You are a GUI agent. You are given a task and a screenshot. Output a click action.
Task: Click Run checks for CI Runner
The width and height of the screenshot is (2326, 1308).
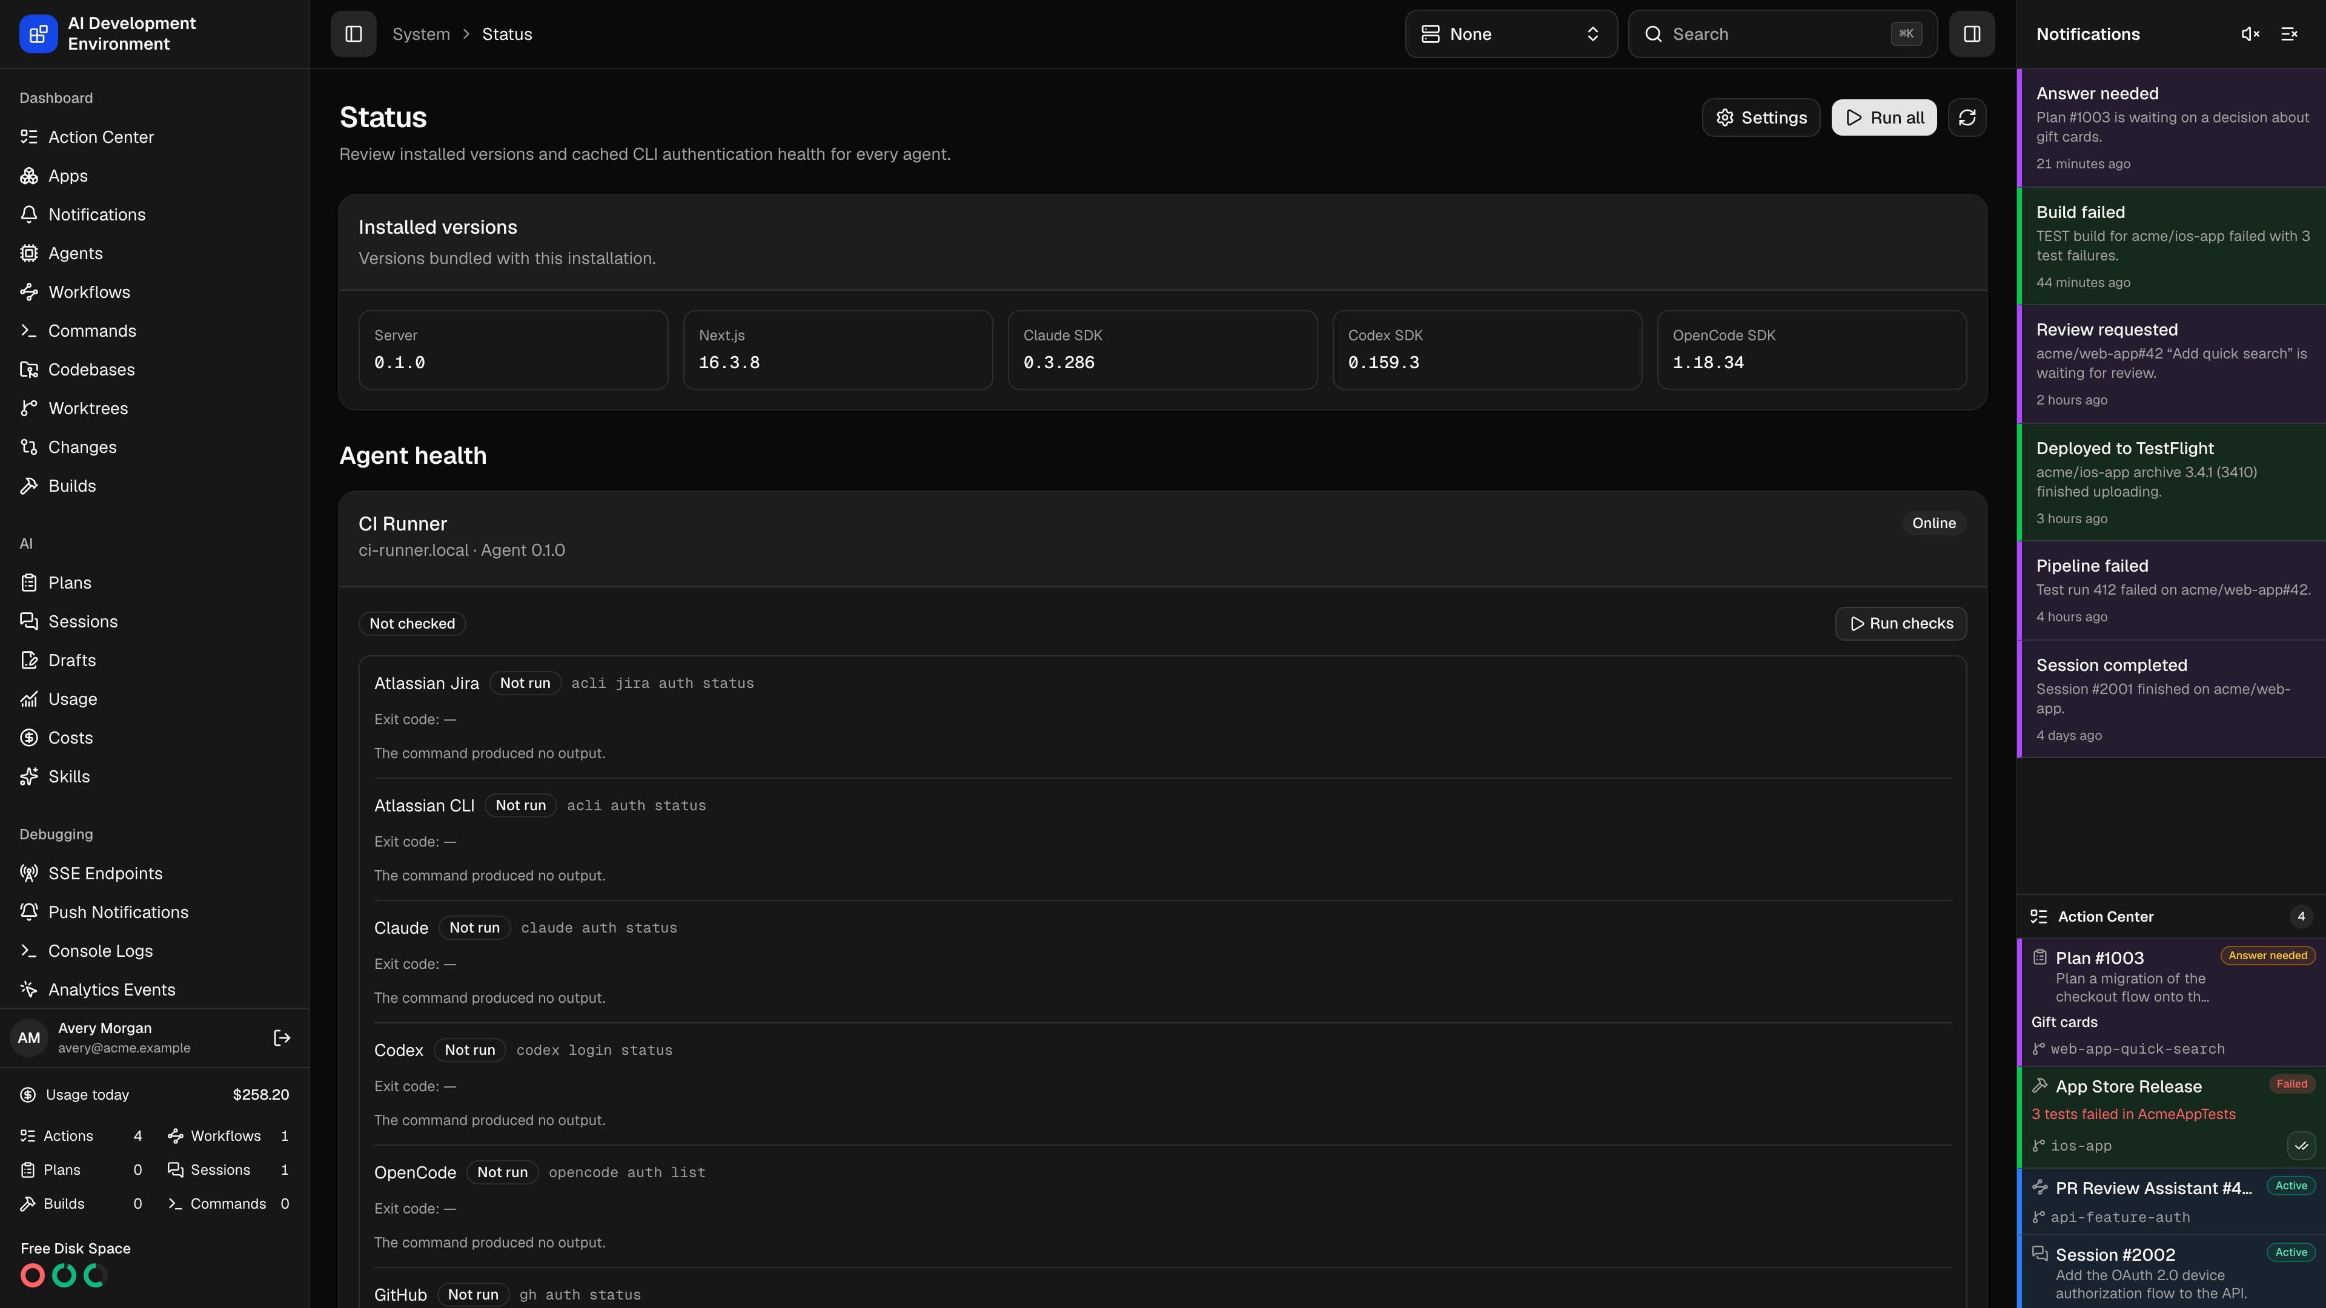pyautogui.click(x=1901, y=624)
